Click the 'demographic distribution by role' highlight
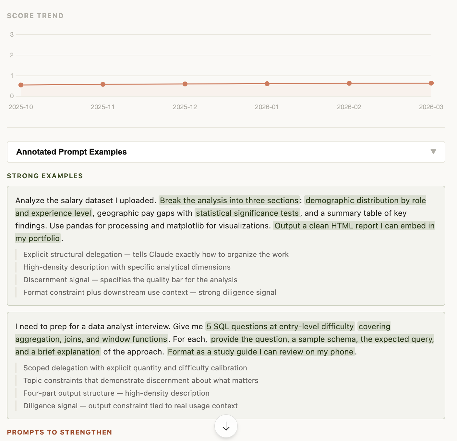This screenshot has width=457, height=441. (365, 200)
